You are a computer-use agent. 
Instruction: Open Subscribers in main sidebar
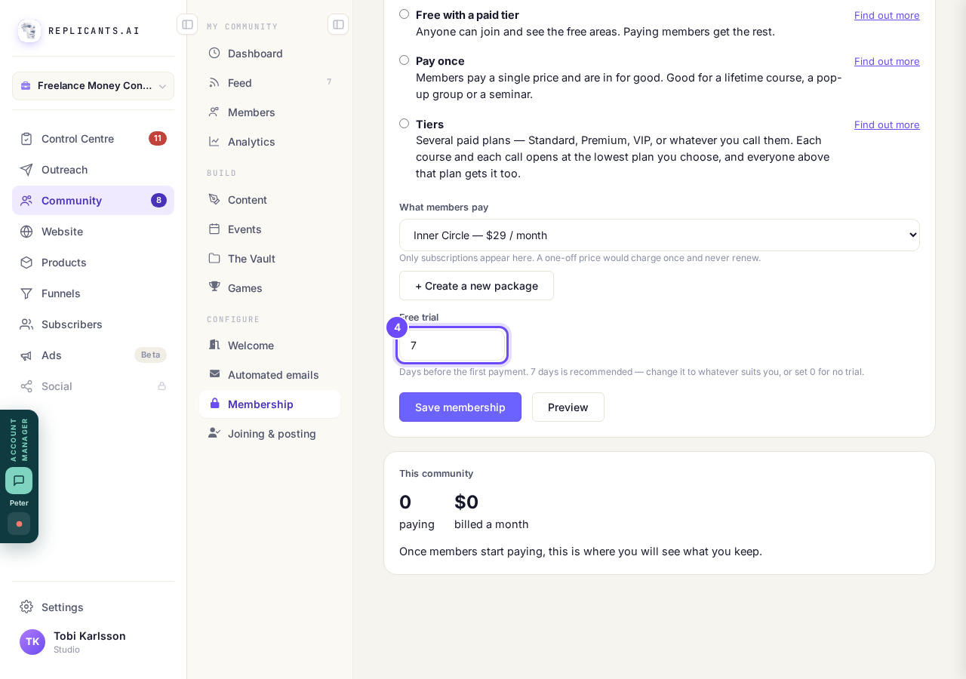[93, 324]
